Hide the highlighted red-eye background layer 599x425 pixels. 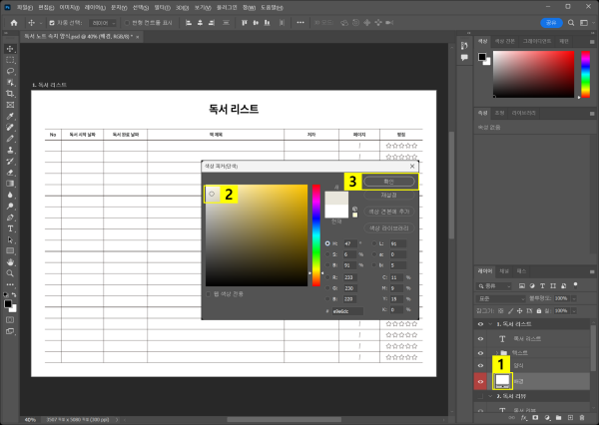tap(480, 381)
